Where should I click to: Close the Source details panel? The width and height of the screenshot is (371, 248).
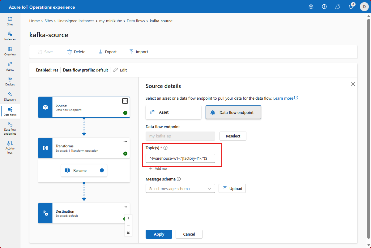pos(353,84)
